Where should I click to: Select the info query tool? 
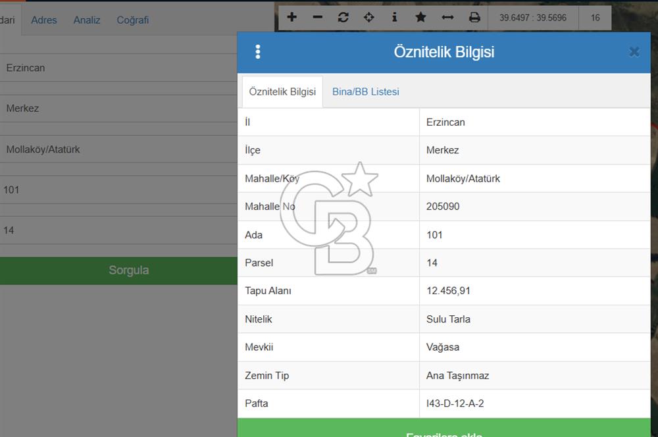[x=394, y=17]
